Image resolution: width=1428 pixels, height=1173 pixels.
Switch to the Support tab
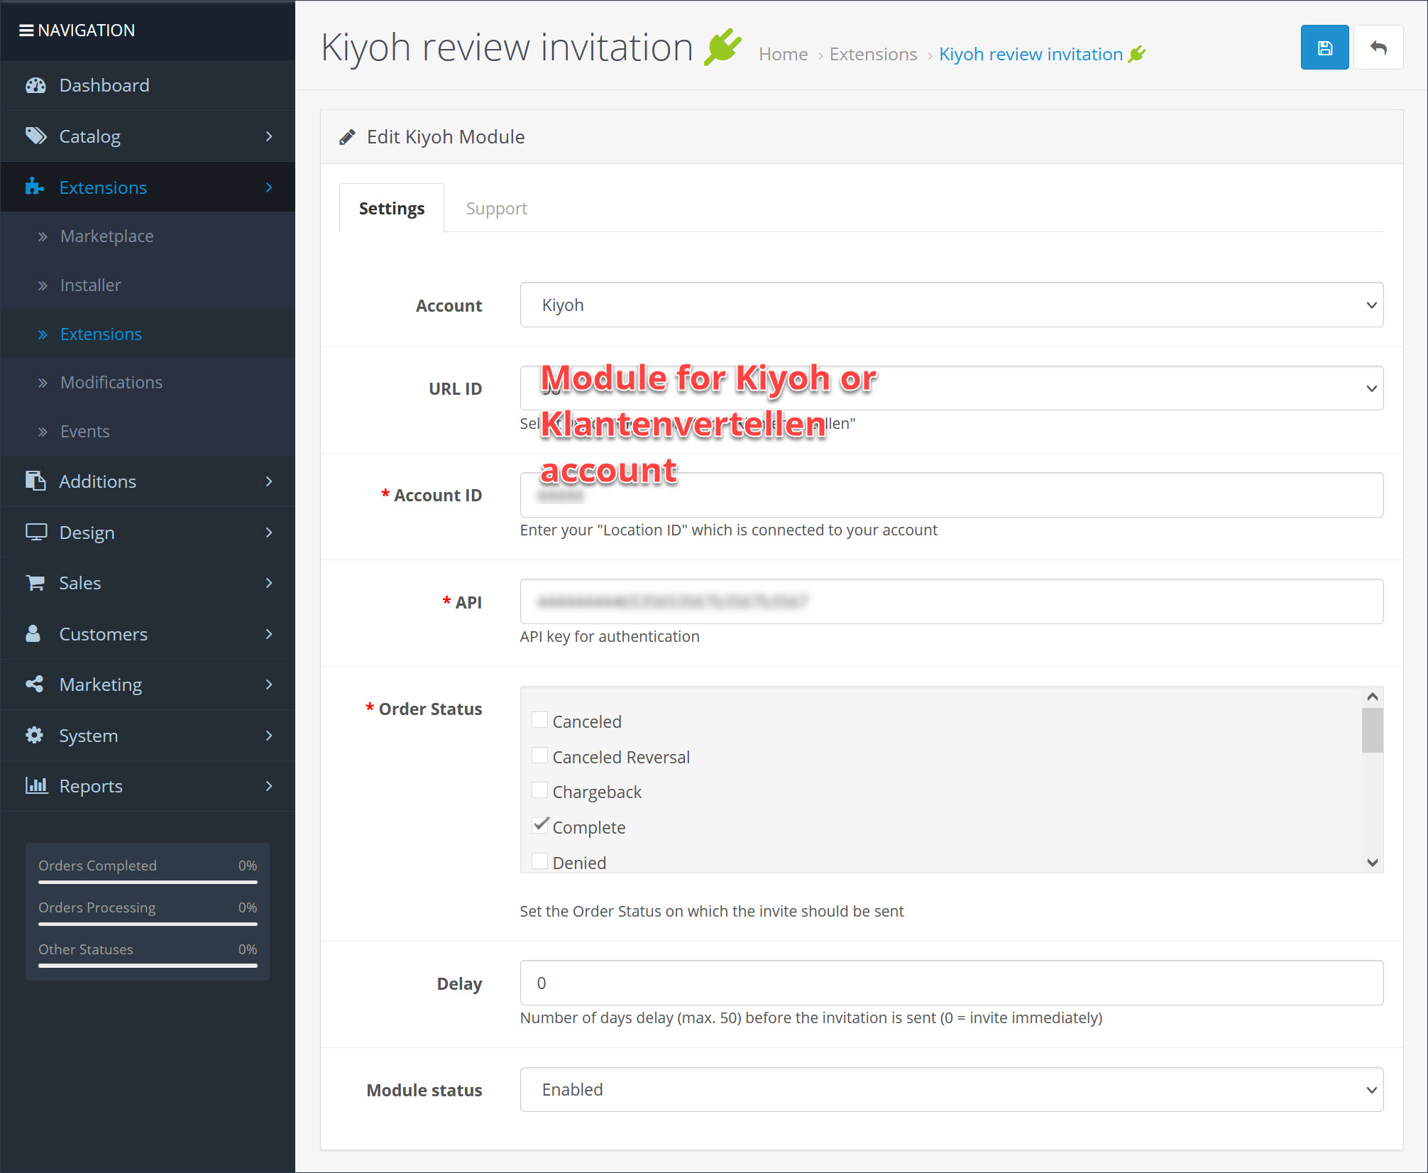(496, 208)
